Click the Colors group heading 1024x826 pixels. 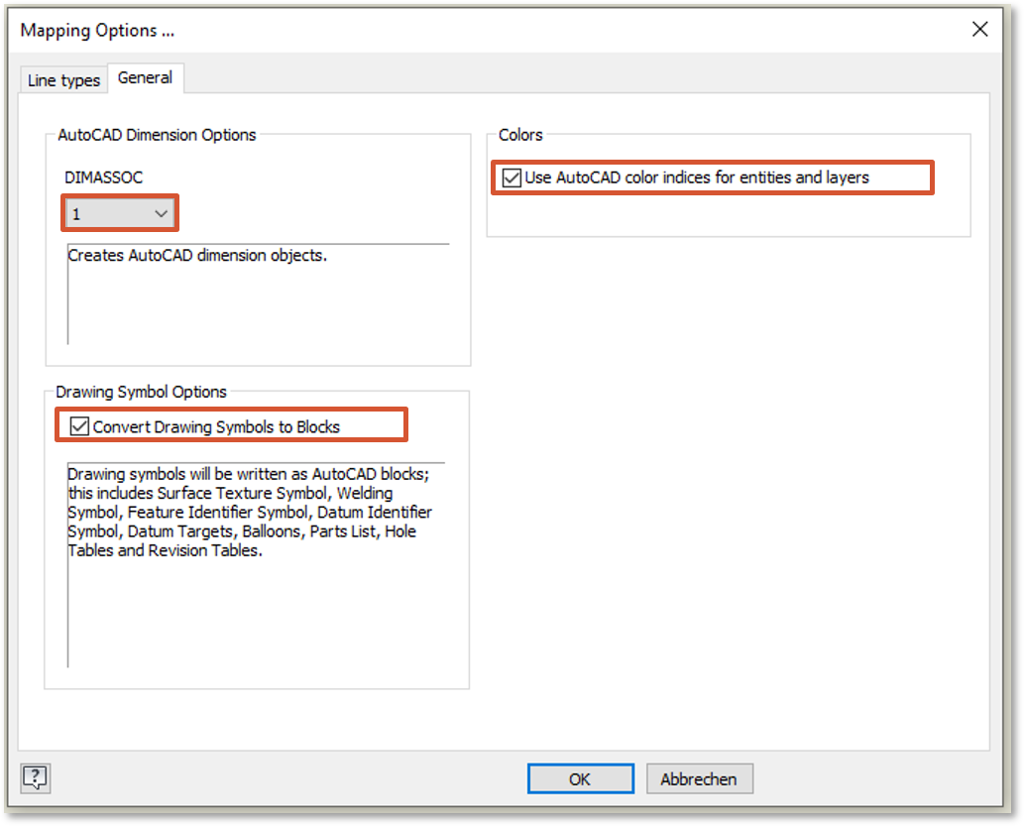pyautogui.click(x=520, y=135)
